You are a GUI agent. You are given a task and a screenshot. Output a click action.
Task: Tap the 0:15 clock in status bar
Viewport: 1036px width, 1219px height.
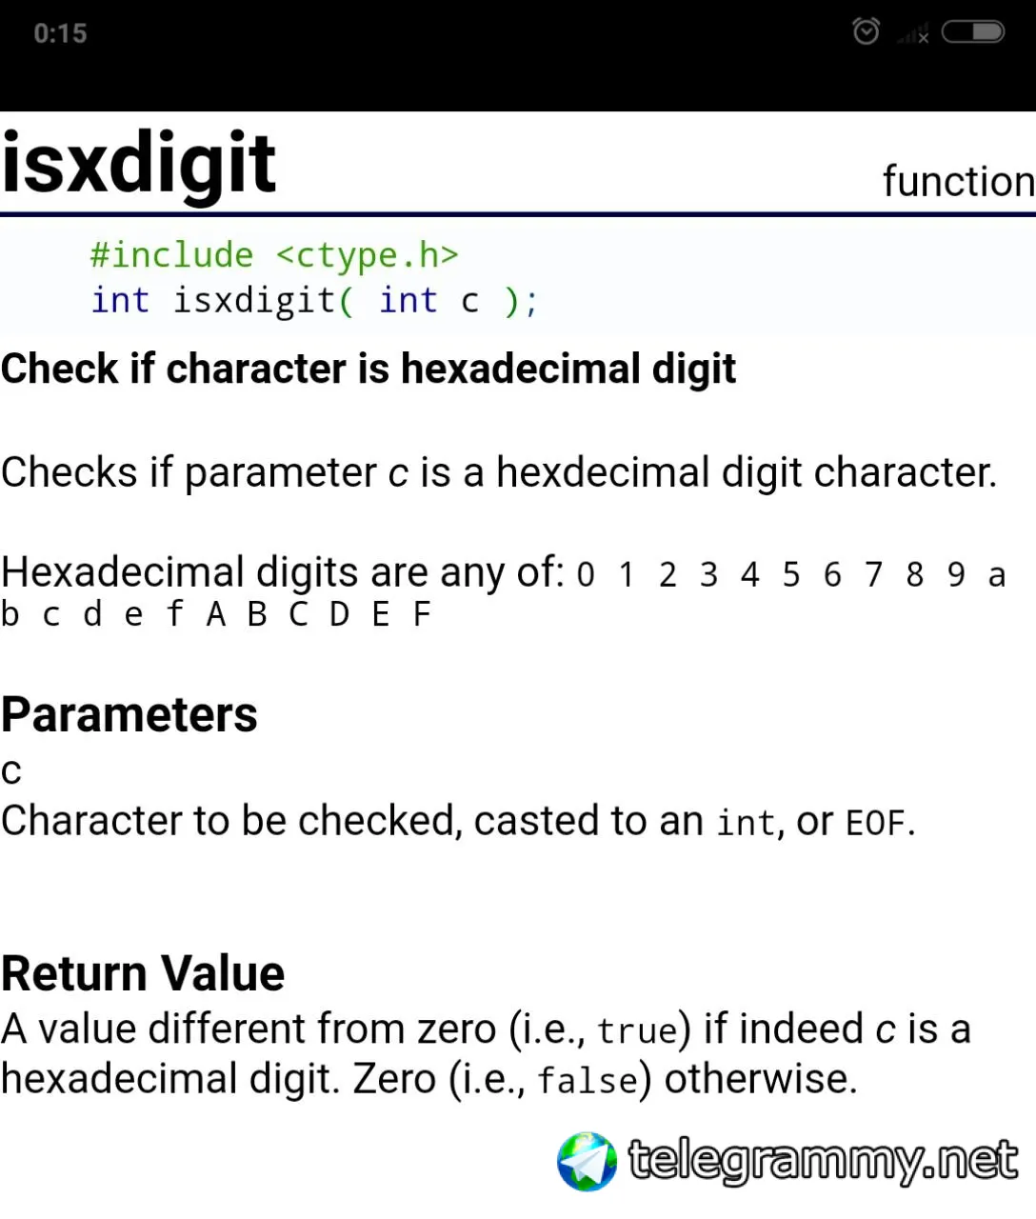point(60,33)
